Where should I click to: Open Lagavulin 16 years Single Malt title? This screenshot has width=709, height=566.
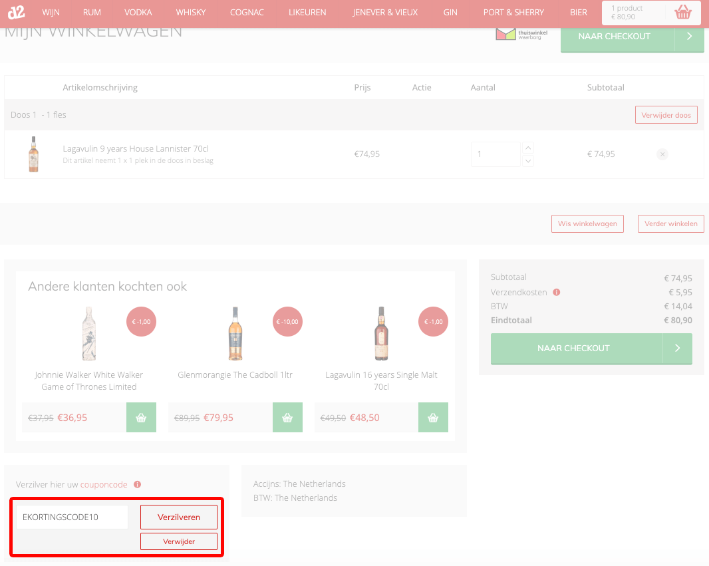click(x=381, y=380)
